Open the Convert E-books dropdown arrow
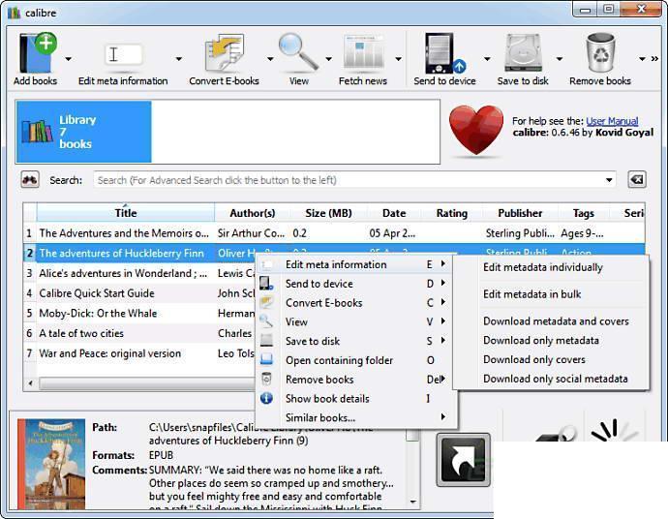Image resolution: width=668 pixels, height=519 pixels. [270, 59]
